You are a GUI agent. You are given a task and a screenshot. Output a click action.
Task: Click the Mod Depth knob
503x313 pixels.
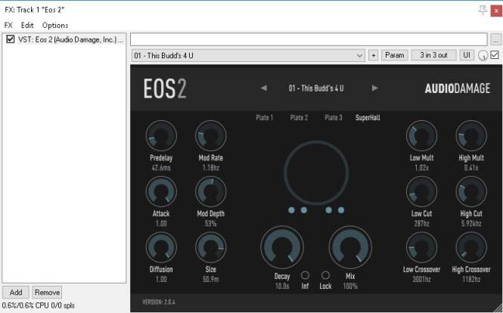[x=211, y=192]
